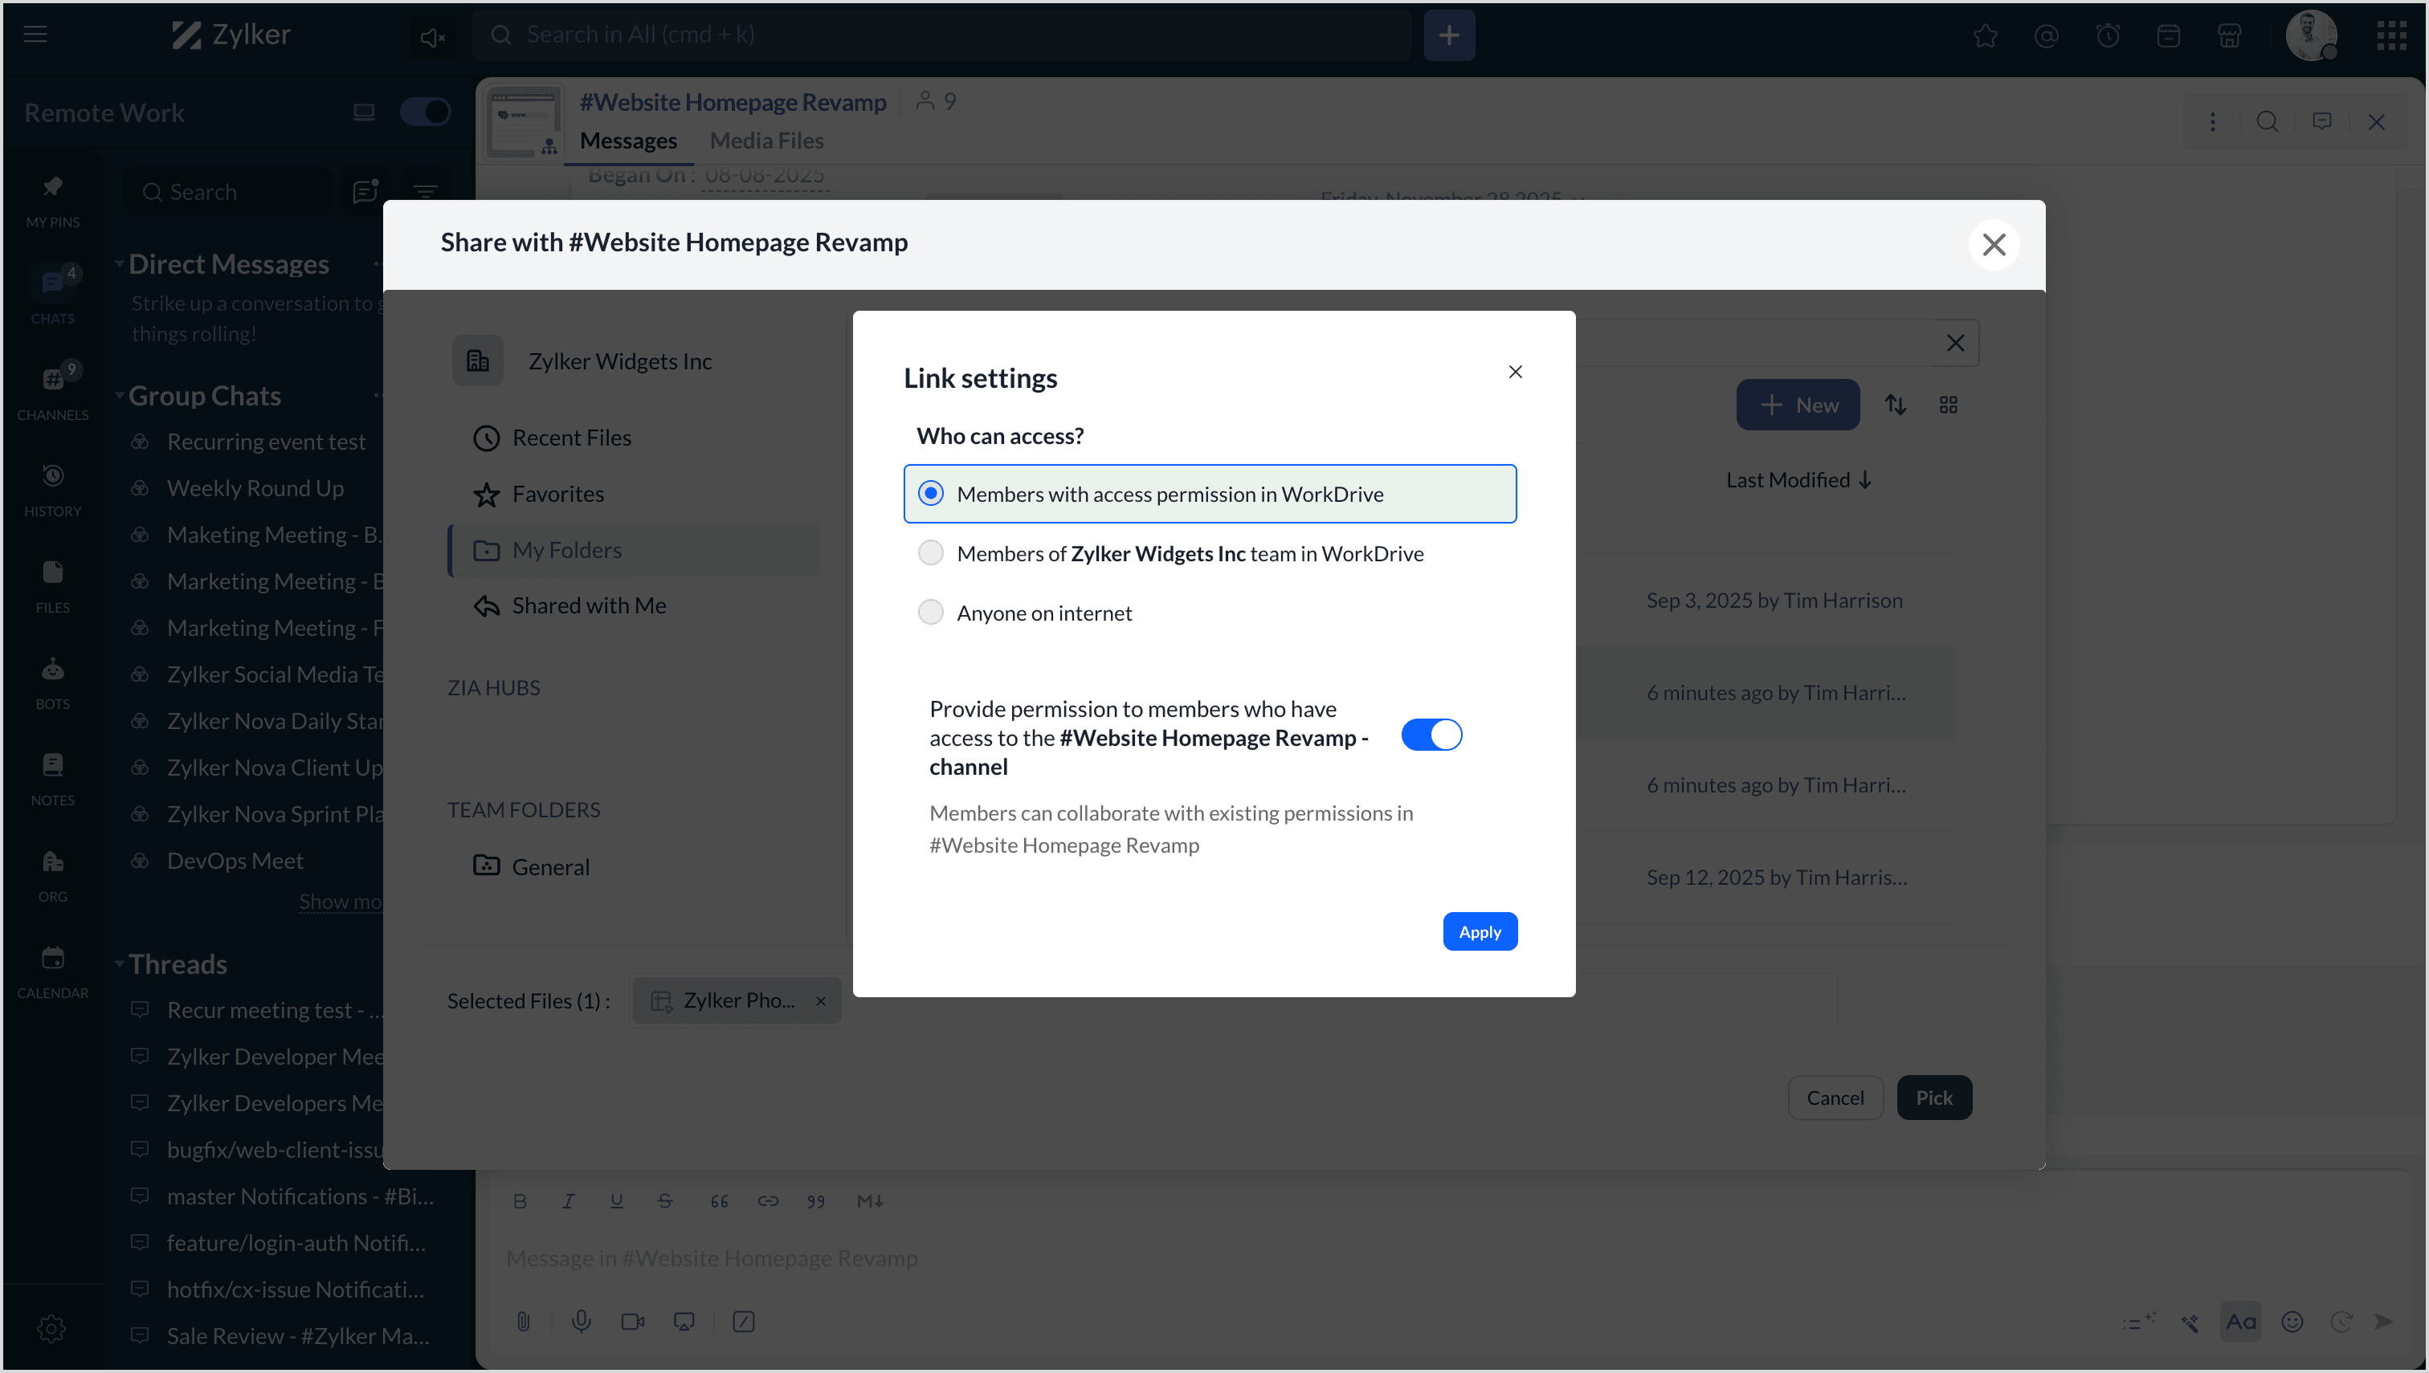Collapse the Threads section
The width and height of the screenshot is (2429, 1373).
point(120,964)
